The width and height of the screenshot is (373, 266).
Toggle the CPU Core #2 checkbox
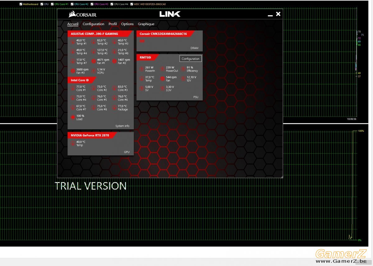(72, 4)
